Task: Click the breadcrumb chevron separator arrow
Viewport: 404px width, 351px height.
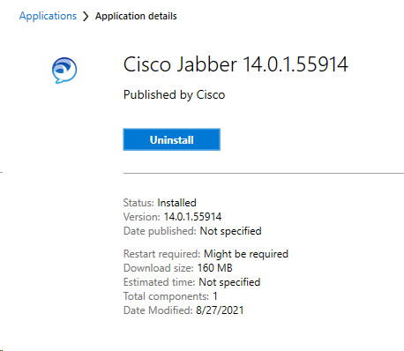Action: coord(86,17)
